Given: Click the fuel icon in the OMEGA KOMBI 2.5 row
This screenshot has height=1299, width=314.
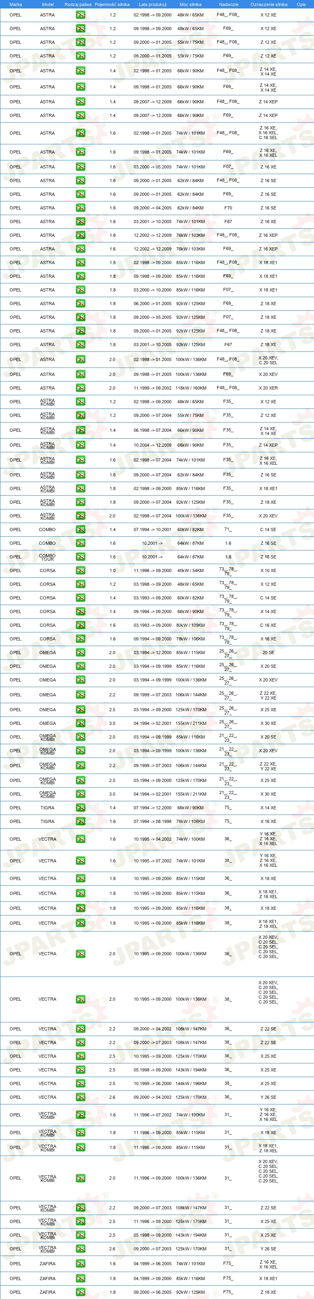Looking at the screenshot, I should coord(81,780).
